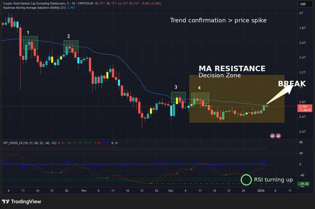Open the earlier-dated US flag economic event marker

(x=272, y=136)
